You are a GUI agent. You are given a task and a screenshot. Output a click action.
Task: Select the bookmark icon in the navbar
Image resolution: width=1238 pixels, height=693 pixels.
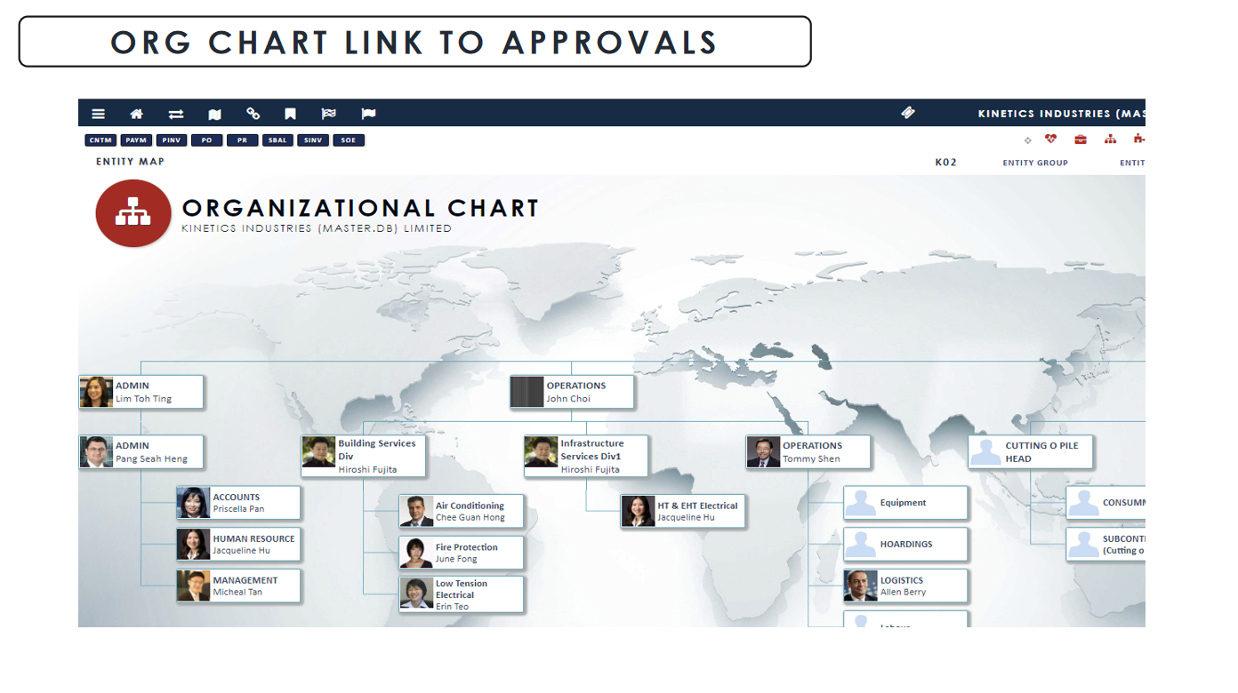pos(290,113)
